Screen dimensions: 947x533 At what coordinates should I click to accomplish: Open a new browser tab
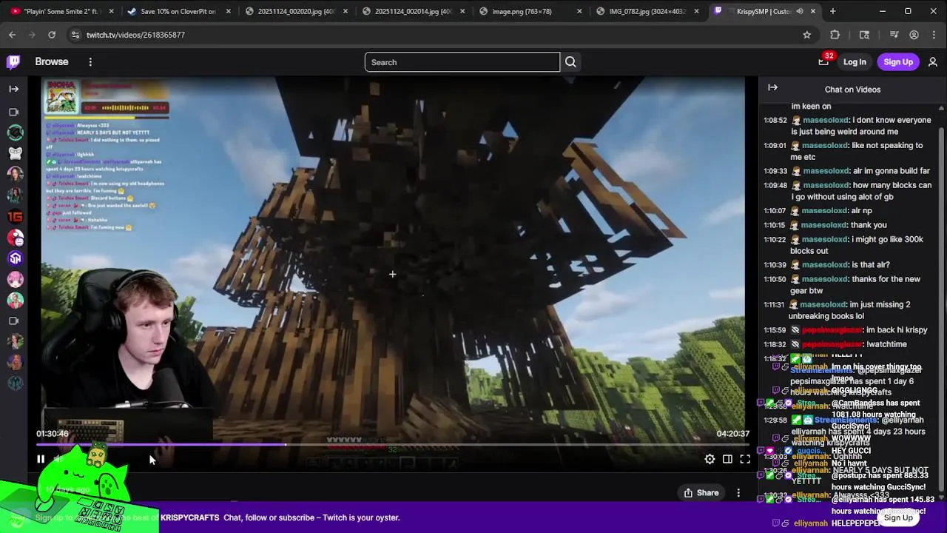(832, 11)
